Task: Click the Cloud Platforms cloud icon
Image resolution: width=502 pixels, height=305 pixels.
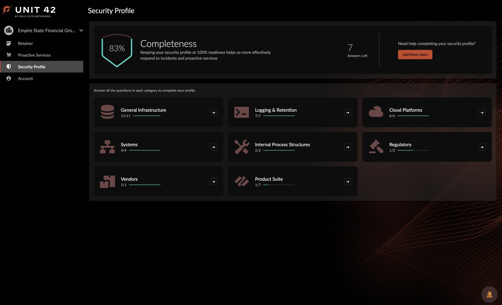Action: (x=376, y=112)
